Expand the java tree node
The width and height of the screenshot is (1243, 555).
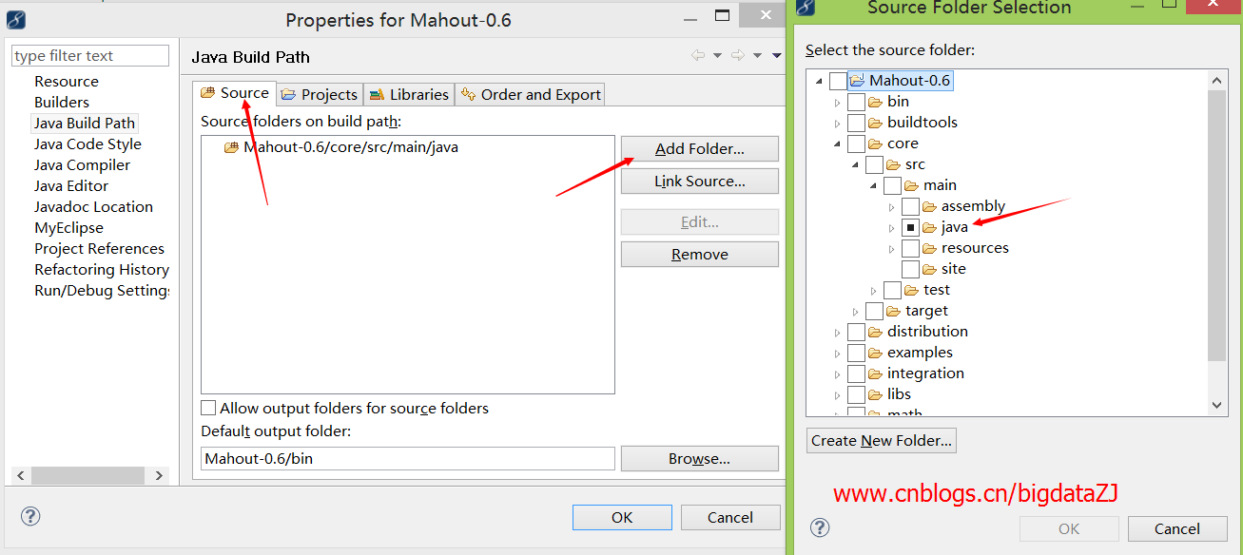pyautogui.click(x=891, y=227)
